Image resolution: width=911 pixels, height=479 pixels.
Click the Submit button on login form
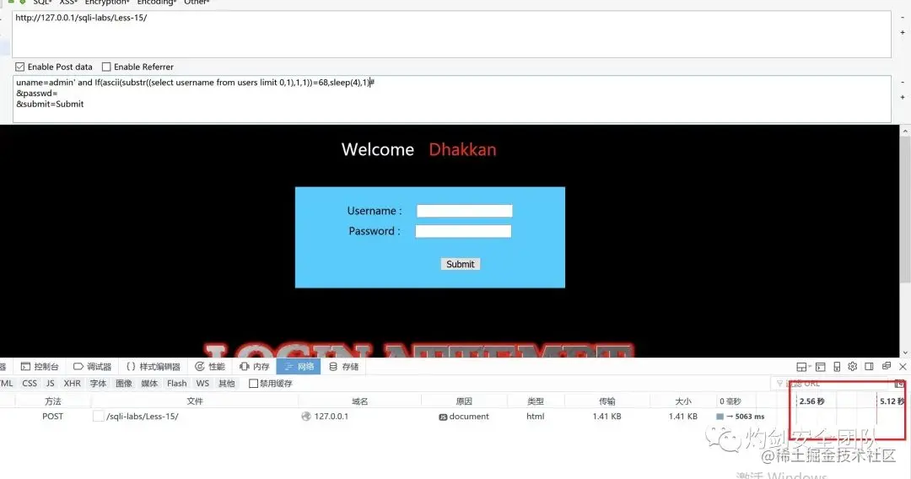coord(461,264)
